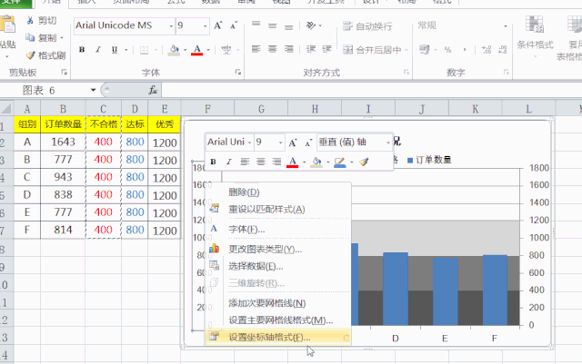Click the Bottom Align icon in ribbon
582x364 pixels.
click(289, 26)
